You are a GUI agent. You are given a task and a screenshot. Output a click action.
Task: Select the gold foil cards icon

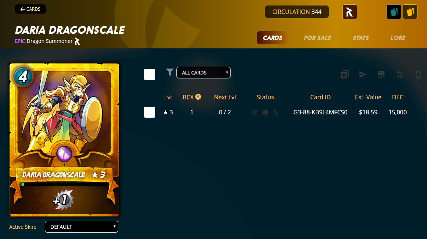coord(410,12)
